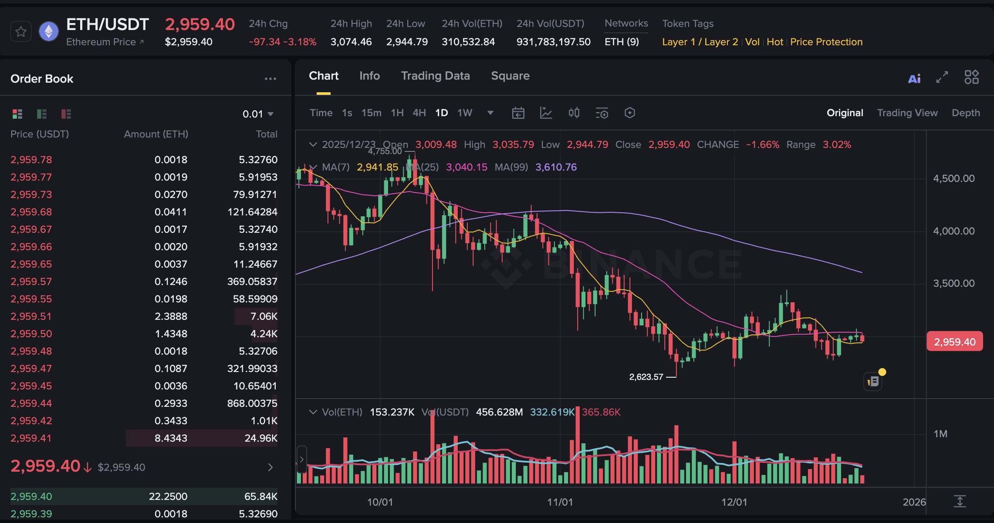Image resolution: width=994 pixels, height=523 pixels.
Task: Open the date range calendar icon
Action: pos(518,113)
